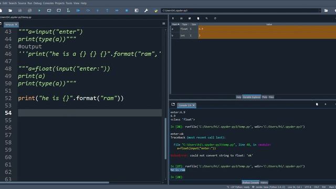336x189 pixels.
Task: Open Preferences with the wrench icon
Action: (x=146, y=10)
